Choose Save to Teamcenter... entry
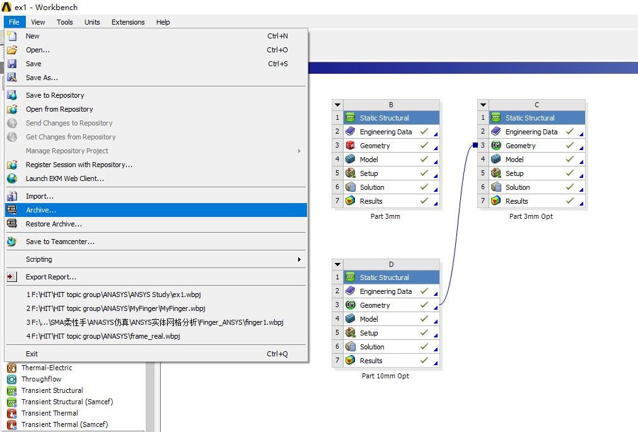The height and width of the screenshot is (432, 638). coord(156,242)
